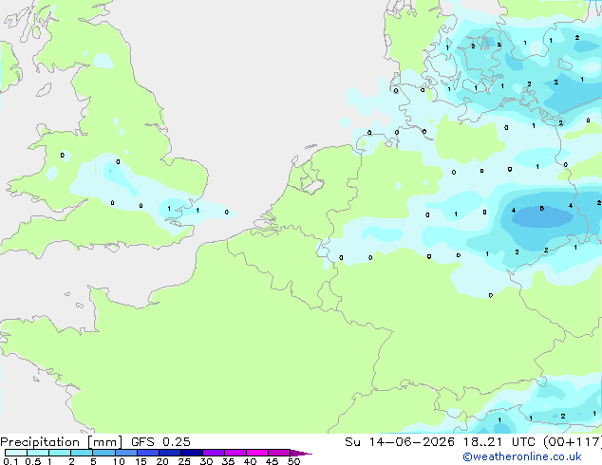
Task: Click the 20–25 mm legend color swatch
Action: click(169, 453)
